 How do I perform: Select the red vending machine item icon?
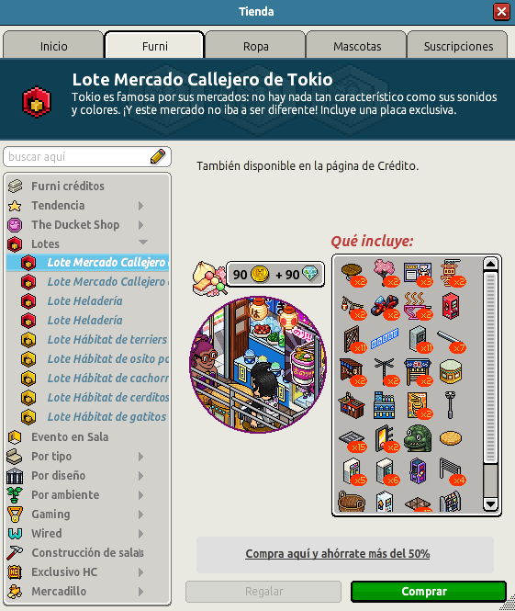click(x=451, y=306)
